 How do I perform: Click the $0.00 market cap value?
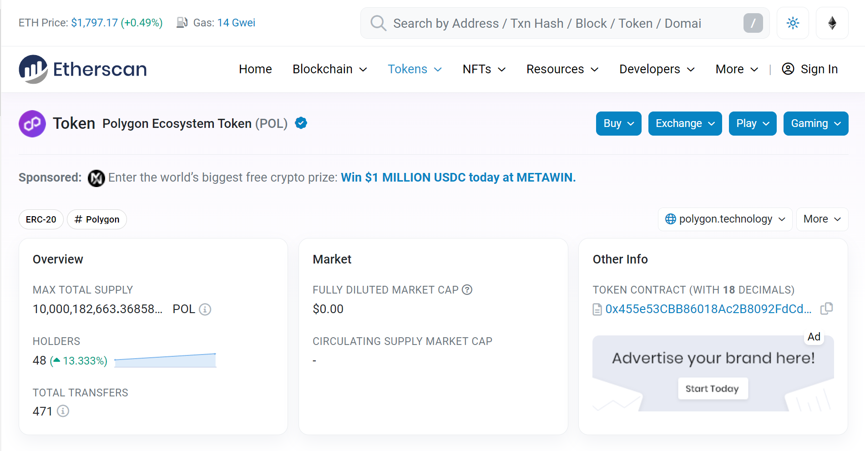[328, 309]
